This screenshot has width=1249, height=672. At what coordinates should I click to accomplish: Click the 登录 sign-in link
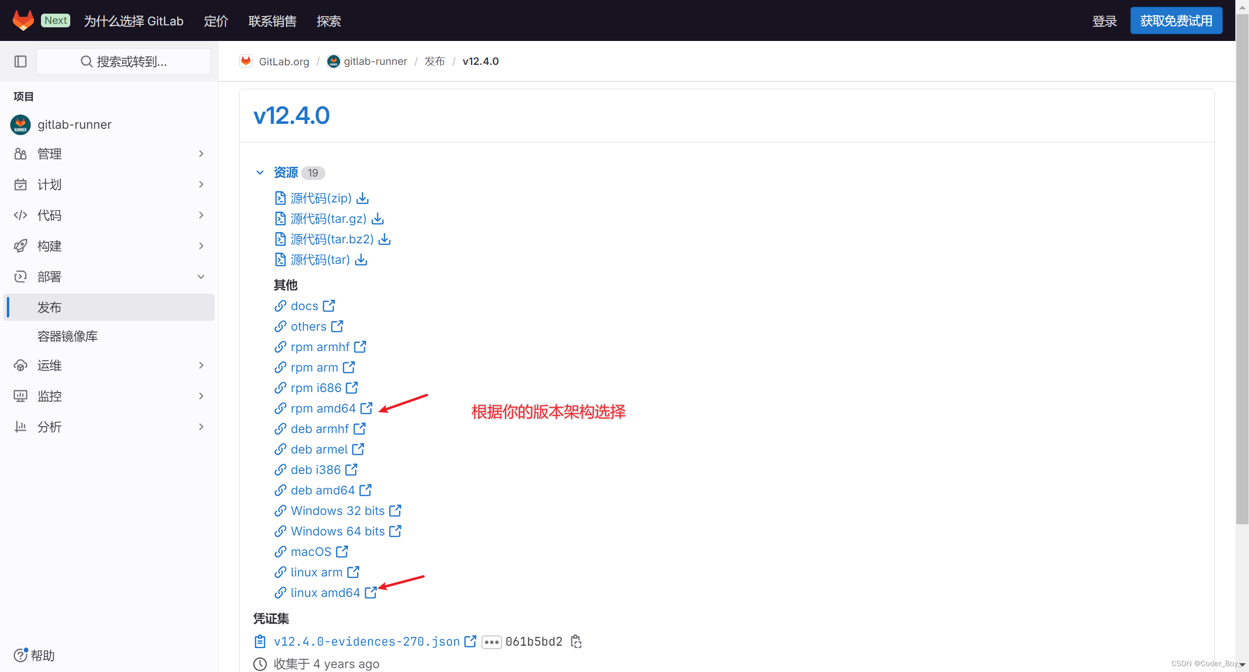[x=1105, y=21]
